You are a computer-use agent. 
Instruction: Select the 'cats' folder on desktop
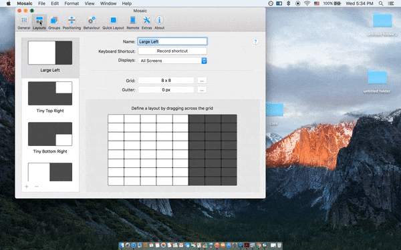click(274, 113)
